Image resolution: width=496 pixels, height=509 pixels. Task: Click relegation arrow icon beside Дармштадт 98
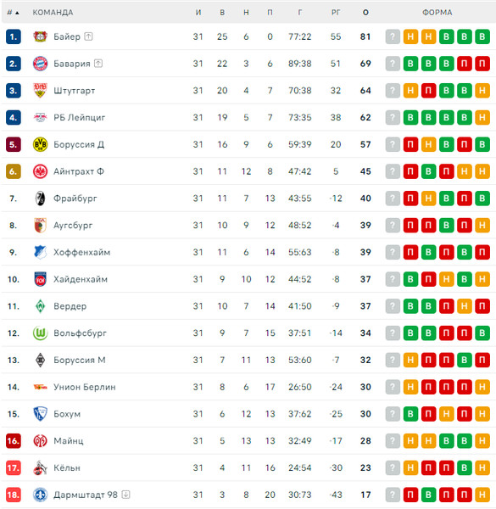125,495
